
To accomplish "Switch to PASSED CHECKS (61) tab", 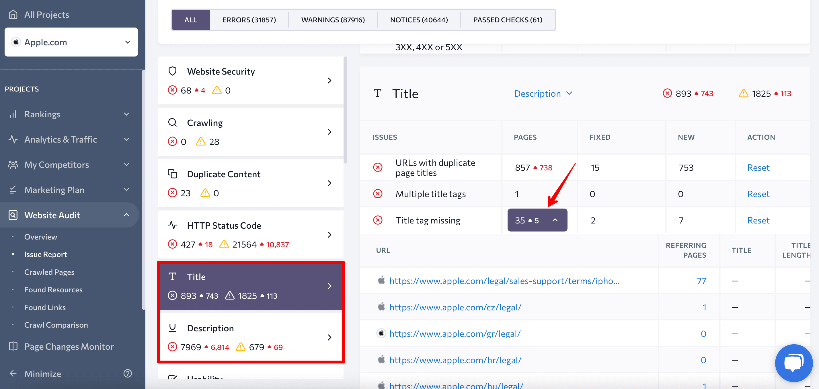I will pyautogui.click(x=507, y=20).
